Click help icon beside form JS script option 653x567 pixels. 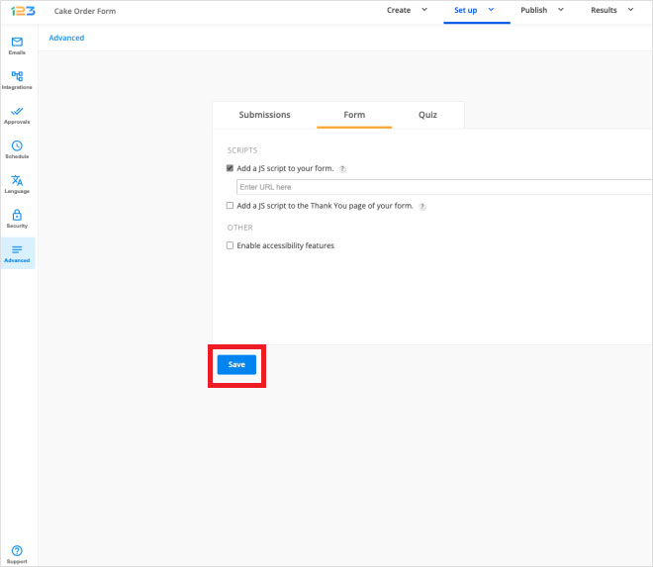pos(342,169)
